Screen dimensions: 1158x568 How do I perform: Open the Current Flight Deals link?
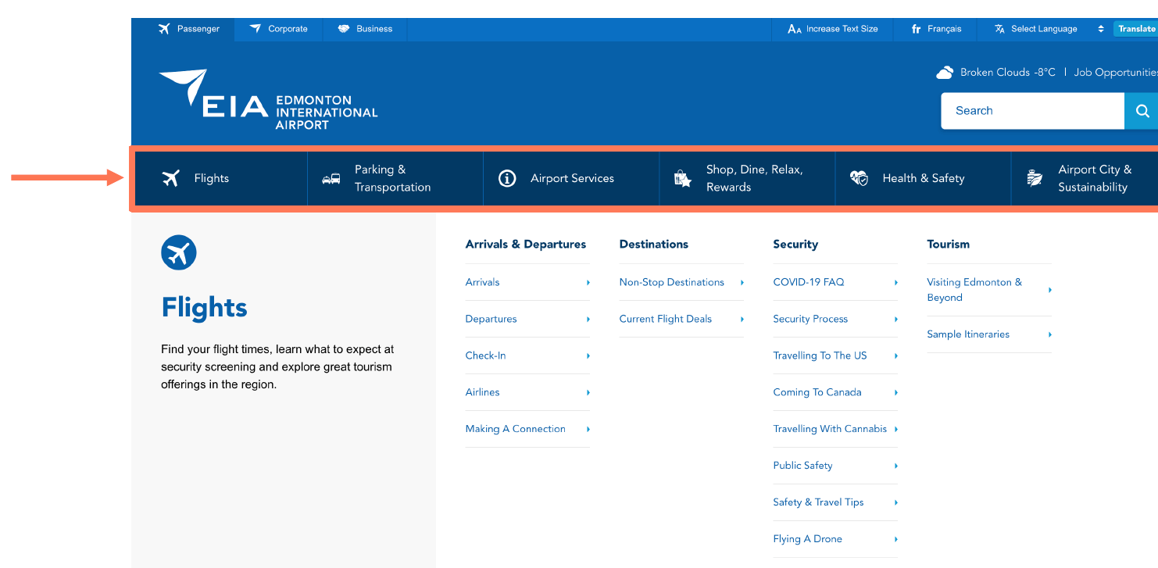point(665,319)
